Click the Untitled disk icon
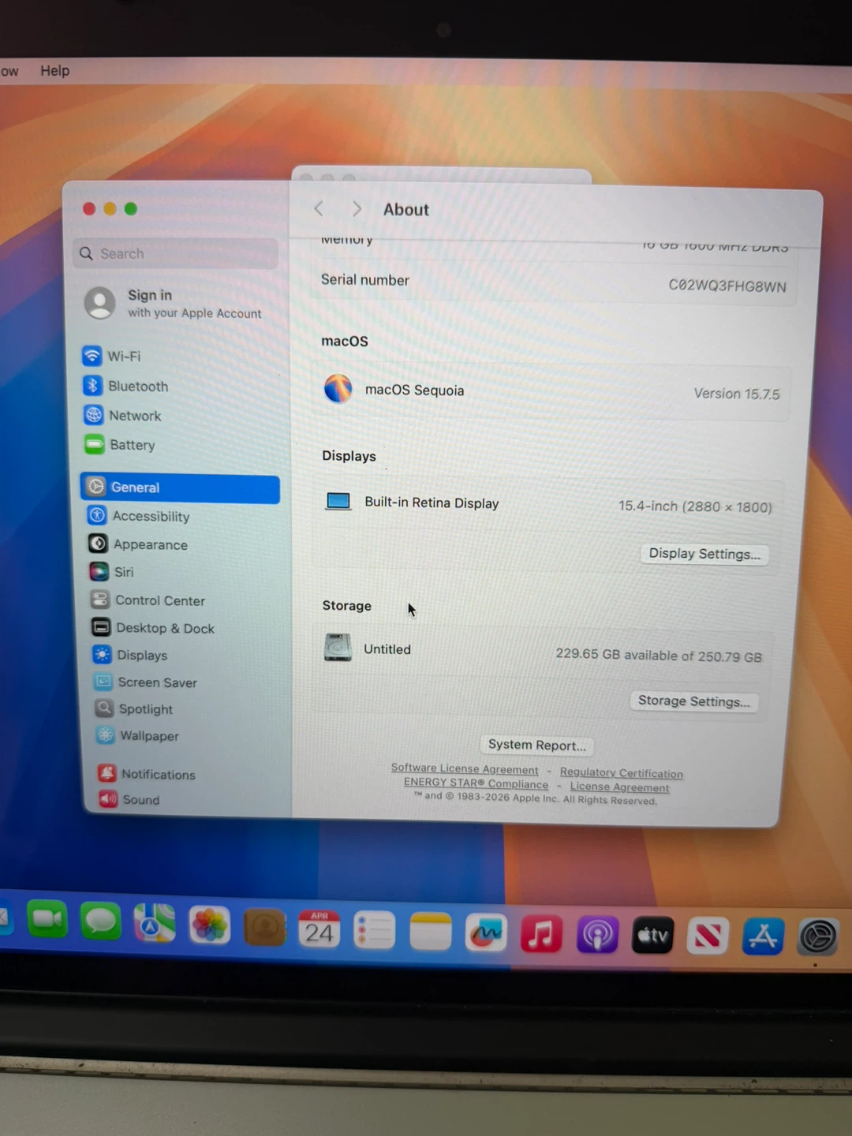852x1136 pixels. (338, 648)
